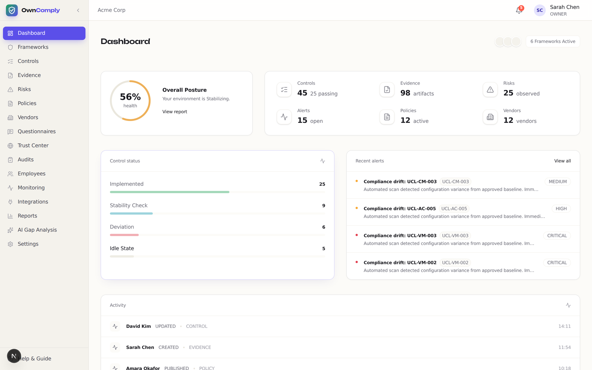Viewport: 592px width, 370px height.
Task: Click the MEDIUM severity badge
Action: coord(558,182)
